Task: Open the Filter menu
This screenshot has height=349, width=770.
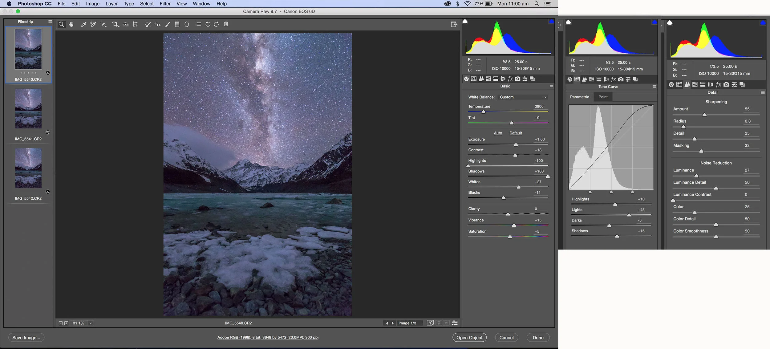Action: [165, 4]
